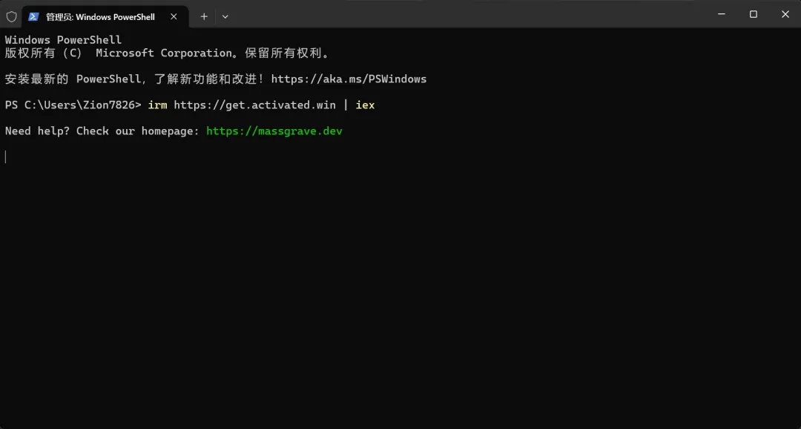Click the iex command keyword
Viewport: 801px width, 429px height.
point(365,105)
